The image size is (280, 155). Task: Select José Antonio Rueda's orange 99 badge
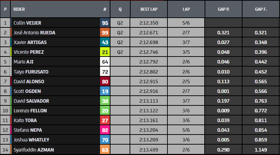pos(105,33)
